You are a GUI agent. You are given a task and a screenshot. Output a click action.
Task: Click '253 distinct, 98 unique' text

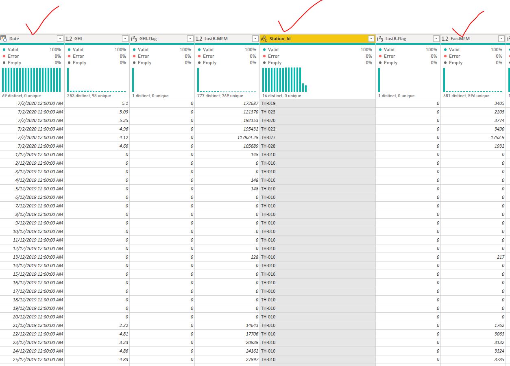coord(89,96)
